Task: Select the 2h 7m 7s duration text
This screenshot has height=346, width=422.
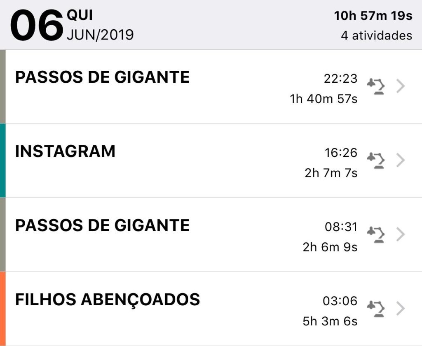Action: [x=331, y=173]
